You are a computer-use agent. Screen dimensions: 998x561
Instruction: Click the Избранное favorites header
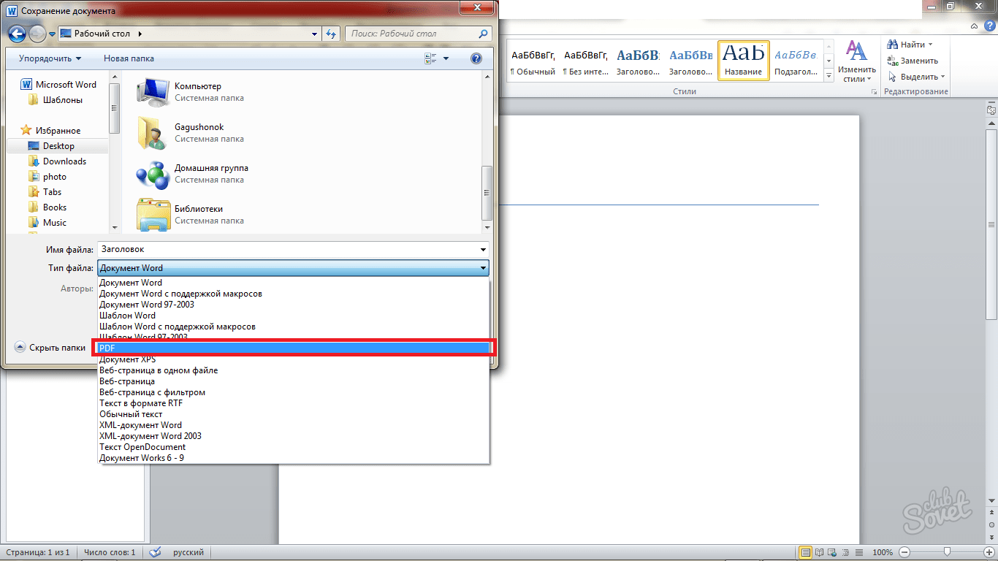50,131
